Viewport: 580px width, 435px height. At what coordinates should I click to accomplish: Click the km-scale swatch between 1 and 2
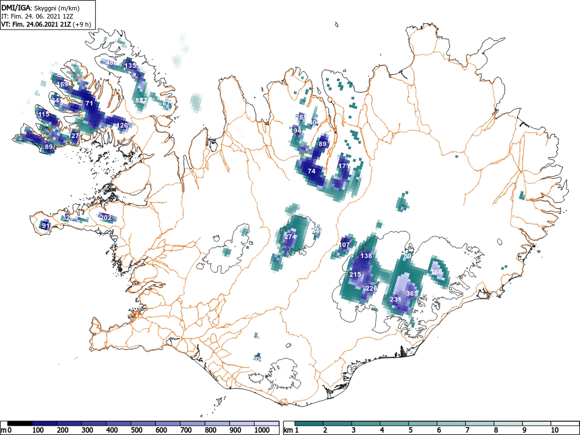click(x=309, y=423)
